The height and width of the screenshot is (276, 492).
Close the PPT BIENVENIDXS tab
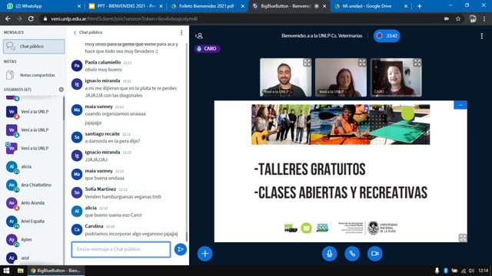coord(161,6)
